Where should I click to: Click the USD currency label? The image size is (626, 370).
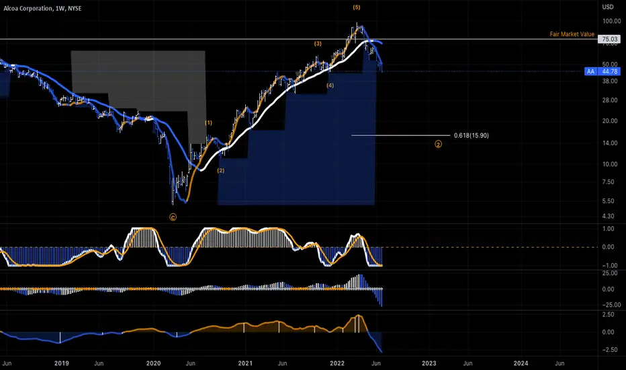tap(608, 7)
